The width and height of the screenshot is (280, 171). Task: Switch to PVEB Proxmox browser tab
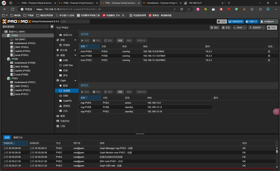pyautogui.click(x=79, y=3)
